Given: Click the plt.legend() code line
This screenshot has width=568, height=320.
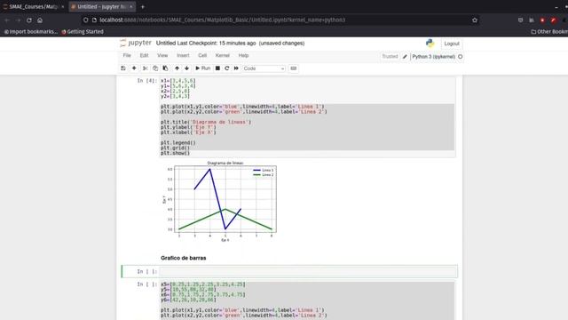Looking at the screenshot, I should pos(178,142).
